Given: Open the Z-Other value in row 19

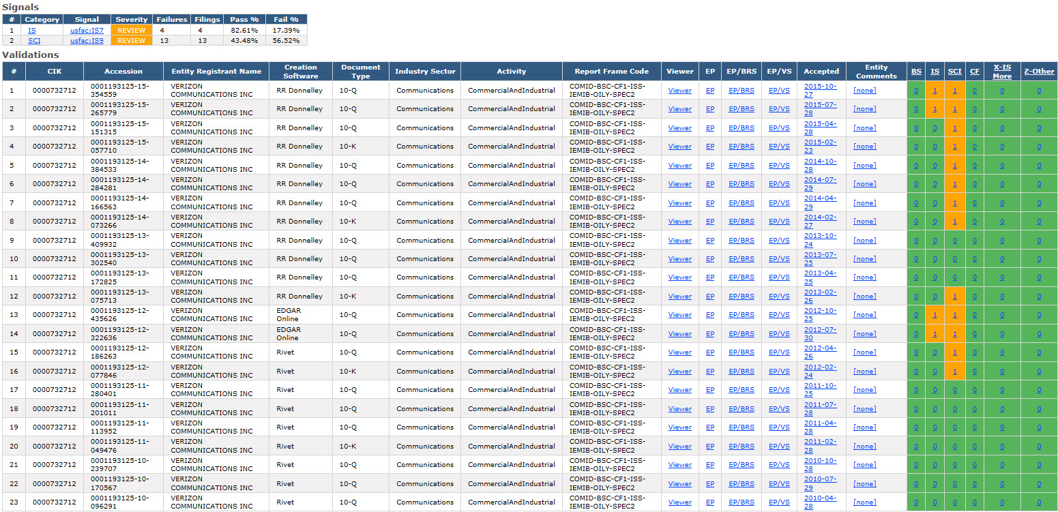Looking at the screenshot, I should (x=1039, y=427).
